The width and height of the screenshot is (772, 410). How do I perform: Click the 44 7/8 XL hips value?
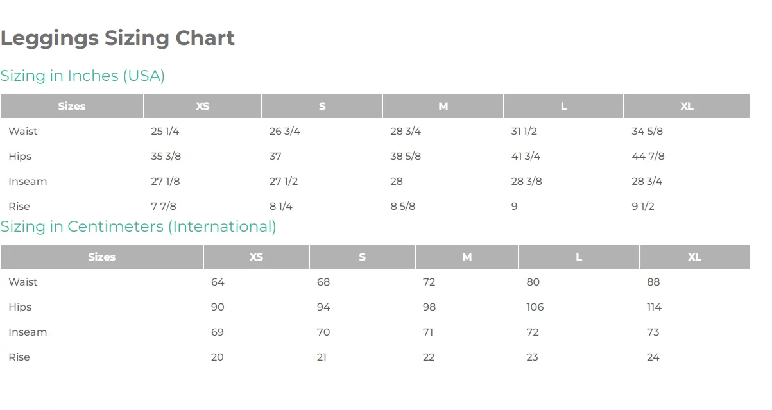pos(648,156)
